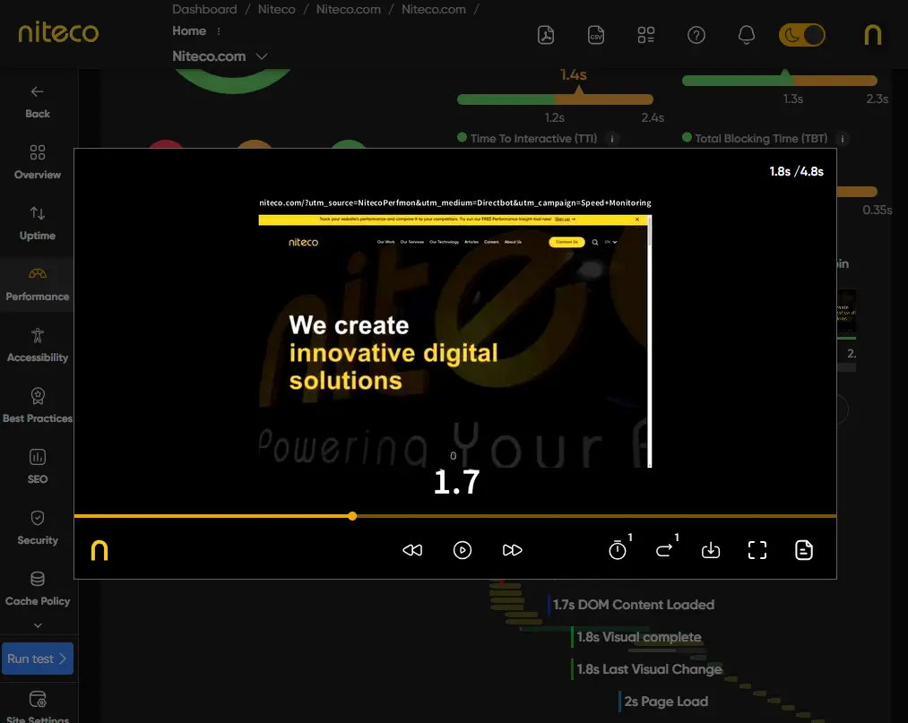
Task: Open notifications bell icon
Action: tap(747, 35)
